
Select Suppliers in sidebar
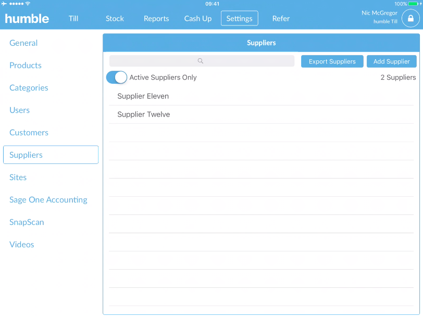pyautogui.click(x=51, y=155)
